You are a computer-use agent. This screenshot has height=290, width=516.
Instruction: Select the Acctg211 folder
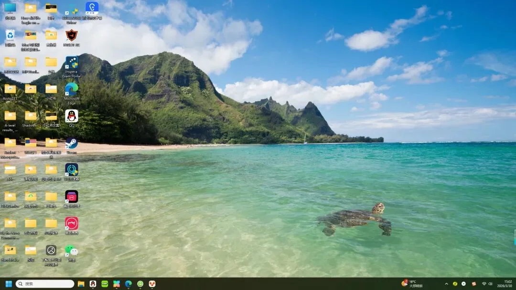[10, 90]
